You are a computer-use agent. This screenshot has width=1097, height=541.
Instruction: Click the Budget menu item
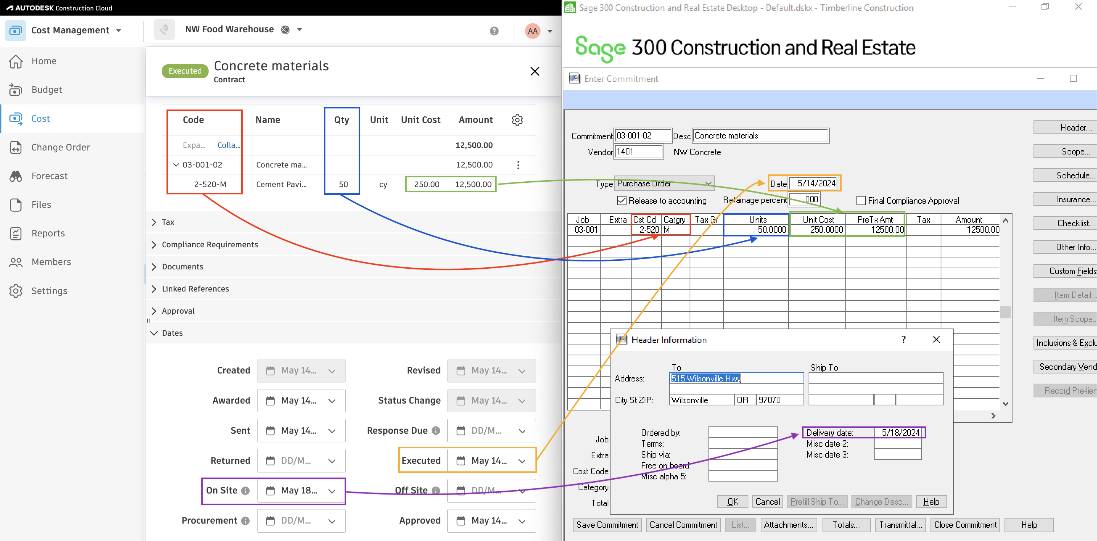[46, 90]
